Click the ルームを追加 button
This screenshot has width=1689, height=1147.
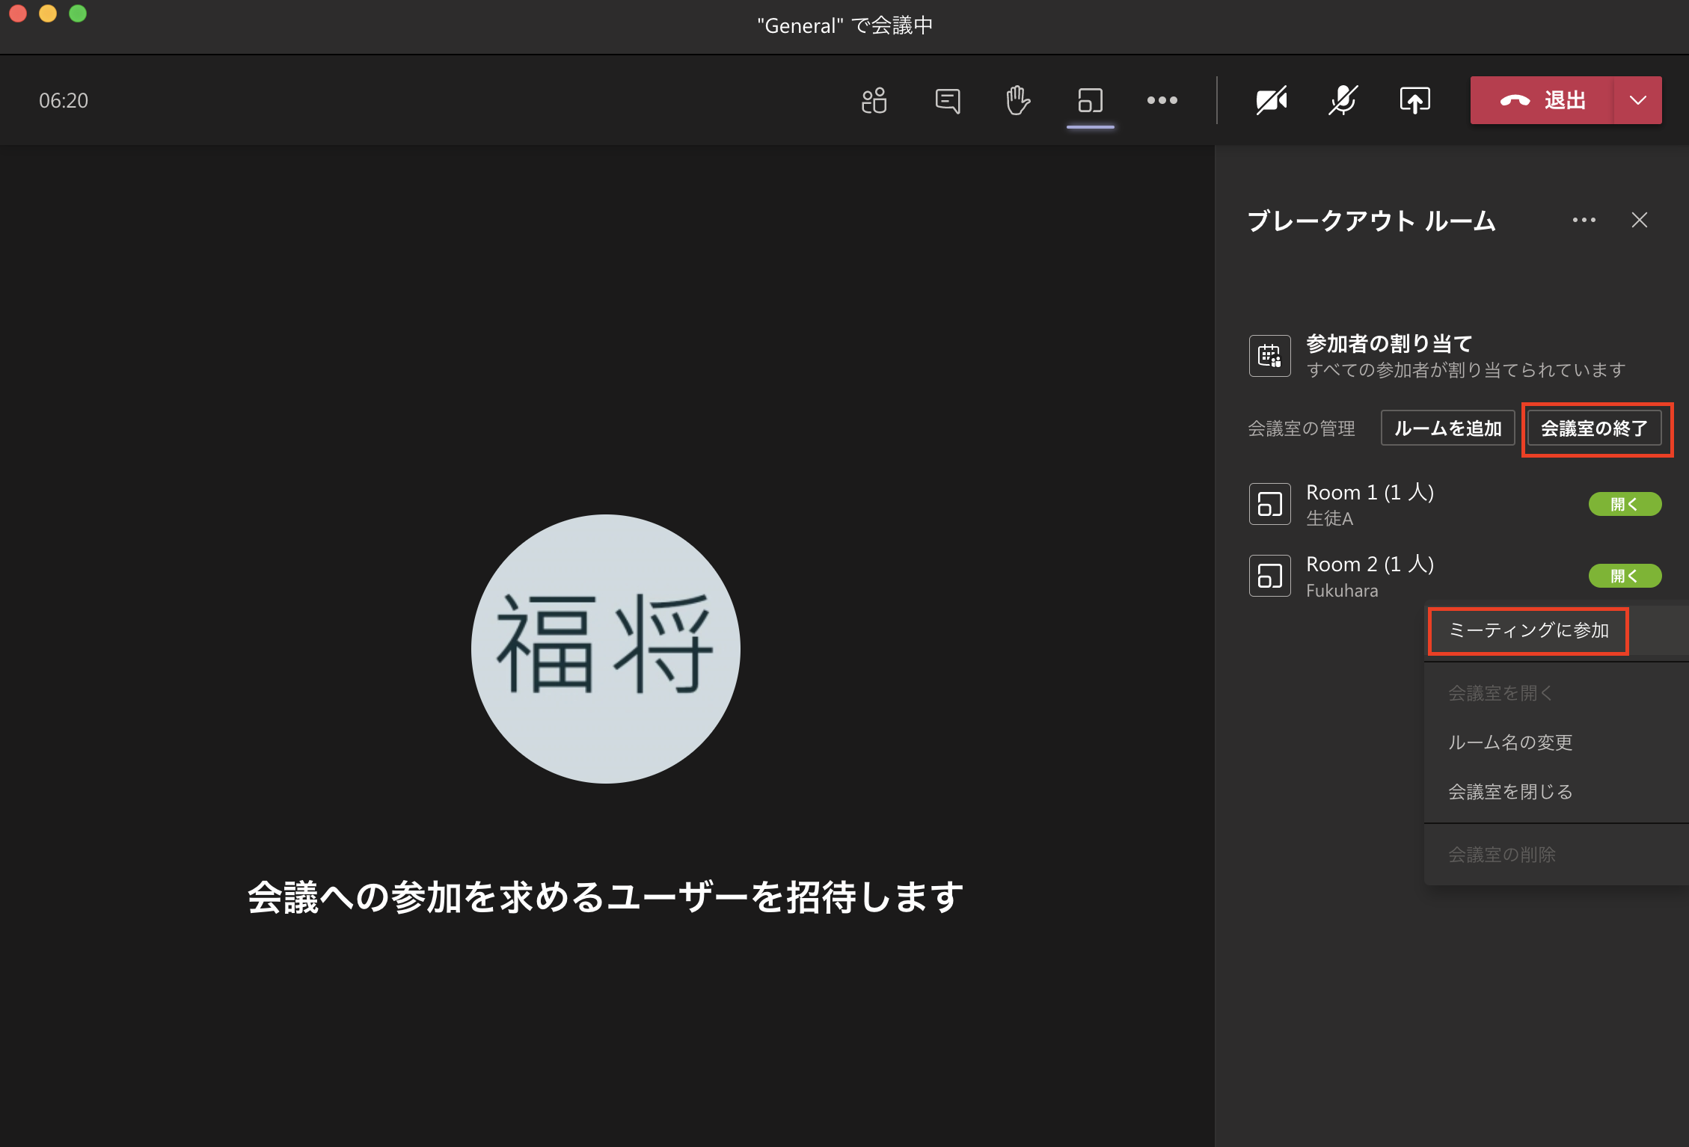click(x=1447, y=428)
